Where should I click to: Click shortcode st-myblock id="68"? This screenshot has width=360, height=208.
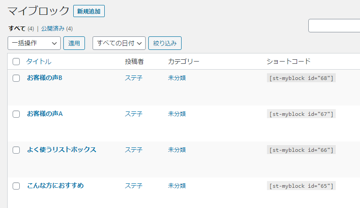(301, 78)
